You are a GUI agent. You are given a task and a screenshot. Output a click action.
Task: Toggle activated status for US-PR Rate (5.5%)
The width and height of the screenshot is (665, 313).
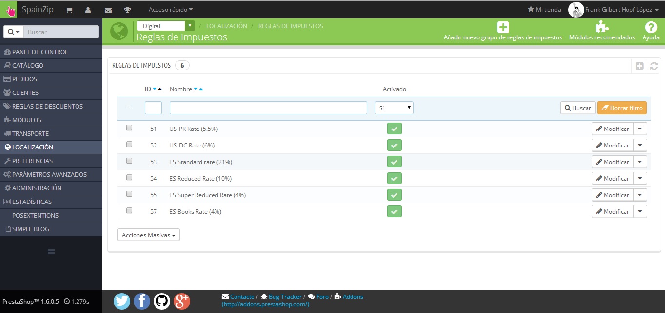[x=394, y=129]
